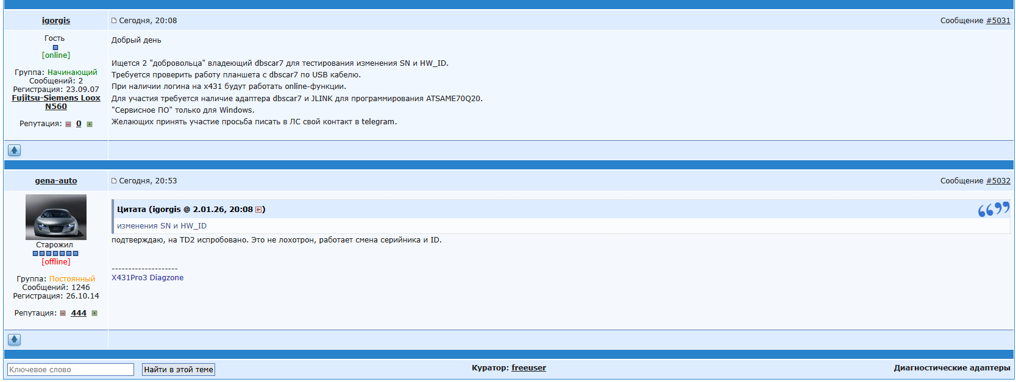Click post icon beside Сегодня, 20:08
Viewport: 1016px width, 382px height.
click(x=114, y=21)
